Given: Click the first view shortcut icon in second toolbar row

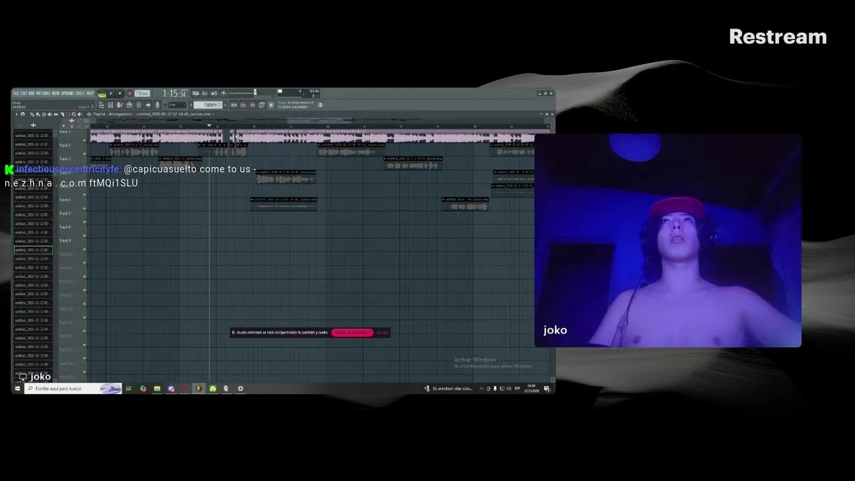Looking at the screenshot, I should pyautogui.click(x=101, y=105).
